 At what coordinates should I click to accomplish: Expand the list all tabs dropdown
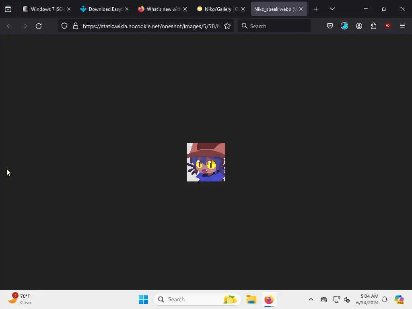pos(332,9)
